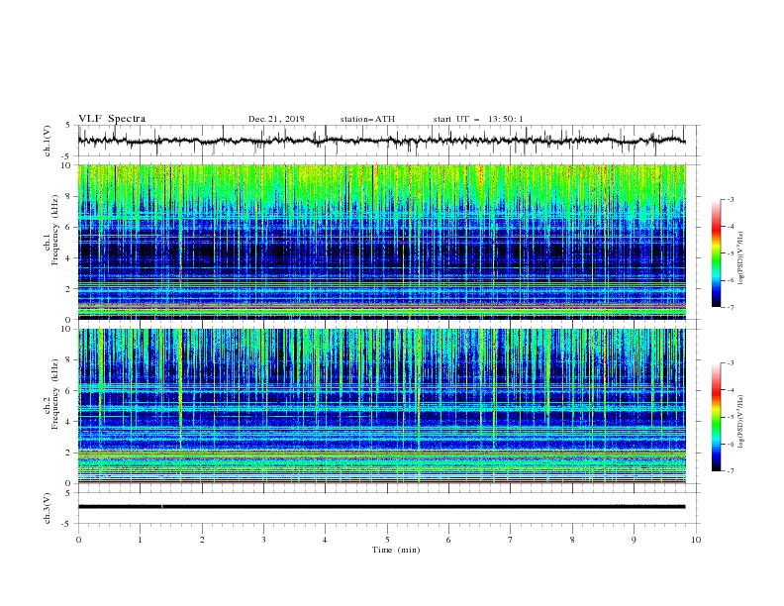Click the ch.3 voltage black band trace

pyautogui.click(x=381, y=507)
